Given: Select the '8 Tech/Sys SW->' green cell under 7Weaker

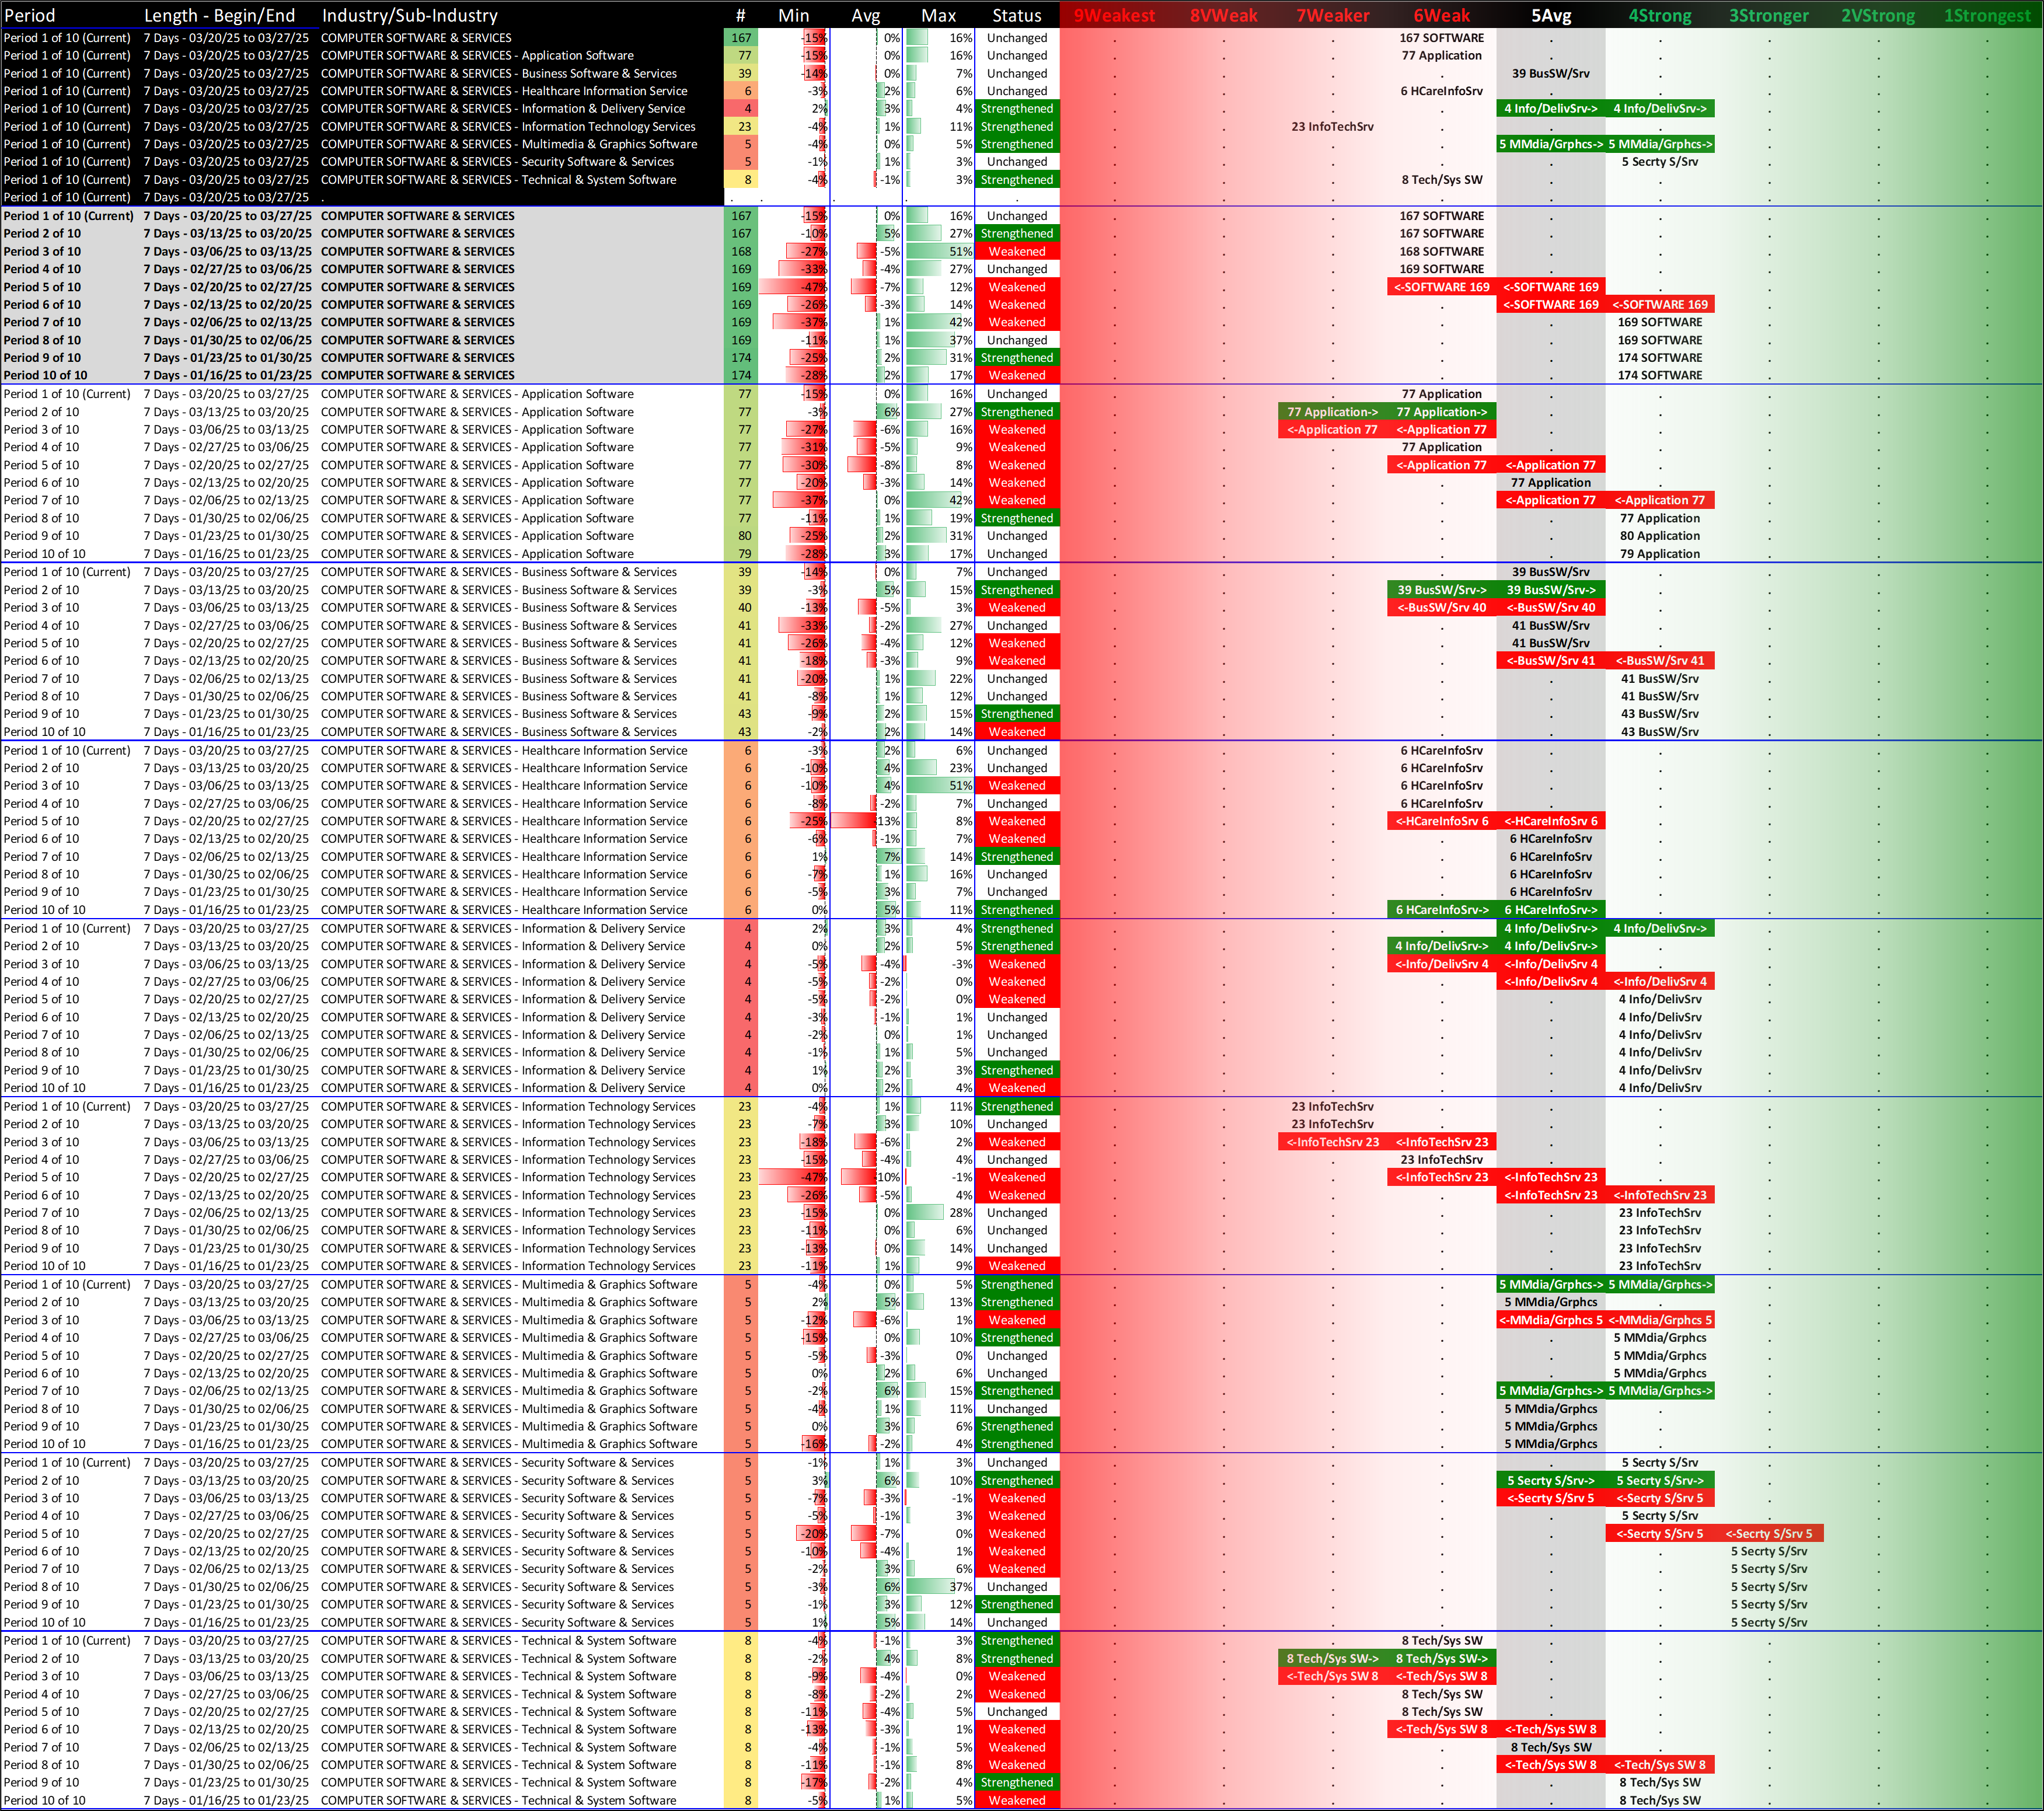Looking at the screenshot, I should tap(1332, 1658).
